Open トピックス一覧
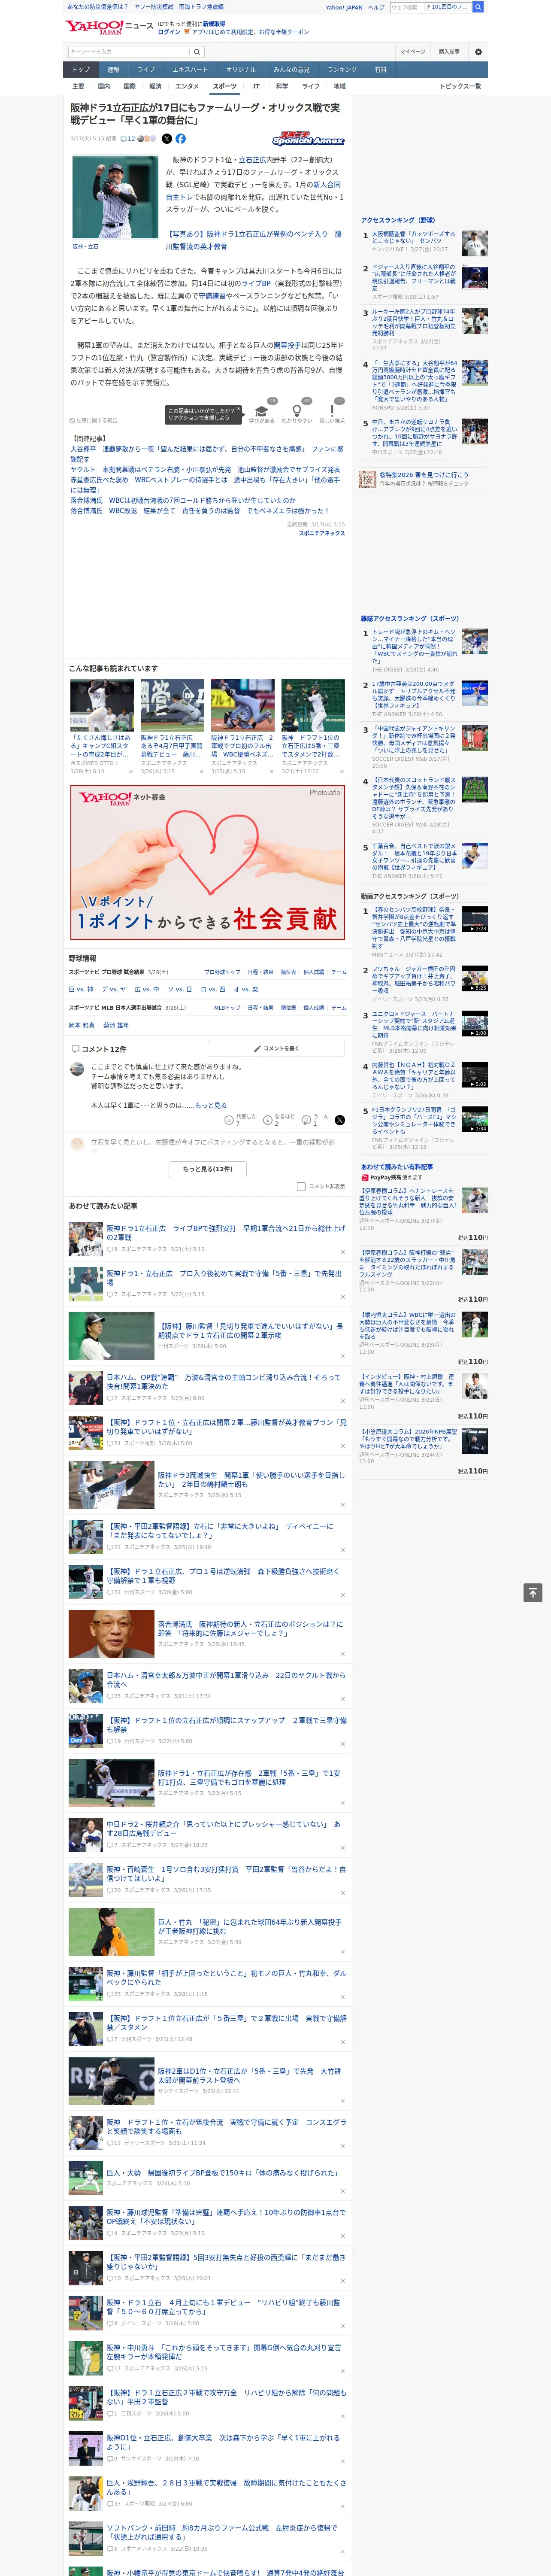551x2576 pixels. point(460,86)
